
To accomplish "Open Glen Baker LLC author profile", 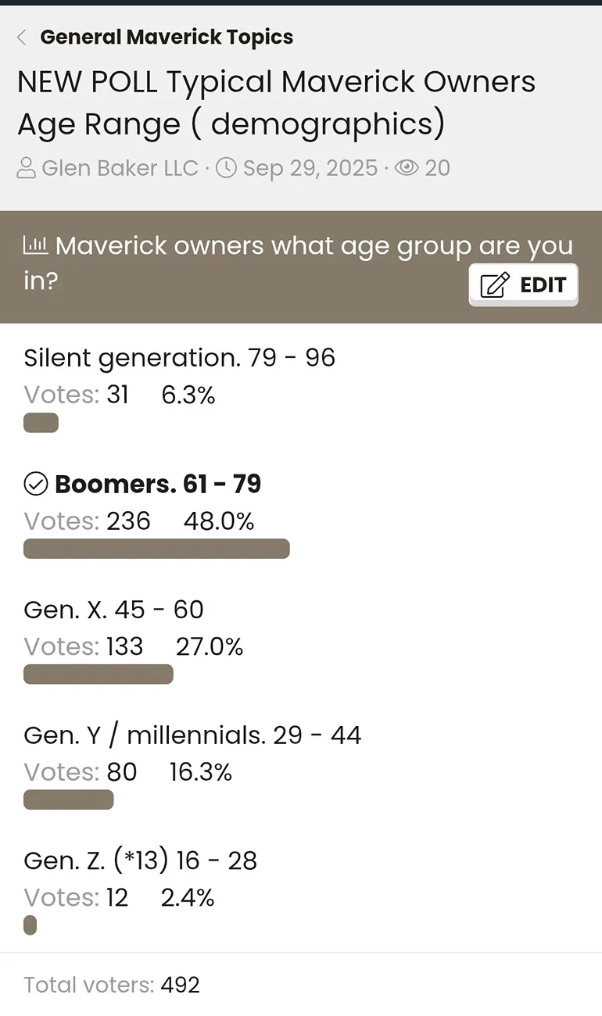I will (120, 168).
